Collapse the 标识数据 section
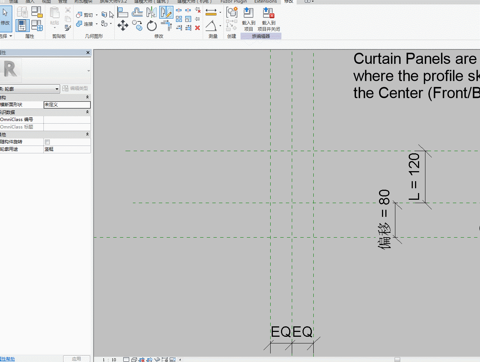Image resolution: width=480 pixels, height=362 pixels. 88,112
